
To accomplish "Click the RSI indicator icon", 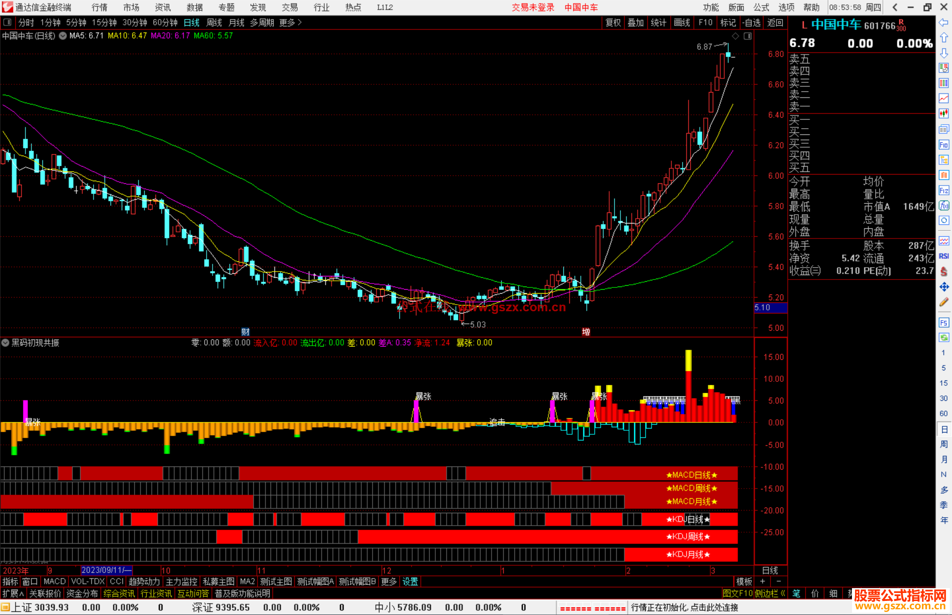I will (x=944, y=256).
